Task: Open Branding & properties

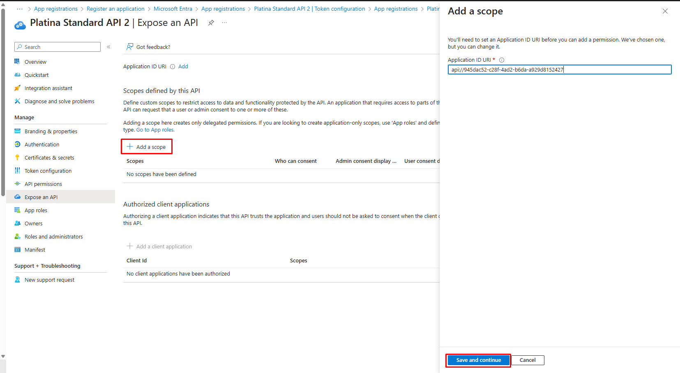Action: pyautogui.click(x=51, y=131)
